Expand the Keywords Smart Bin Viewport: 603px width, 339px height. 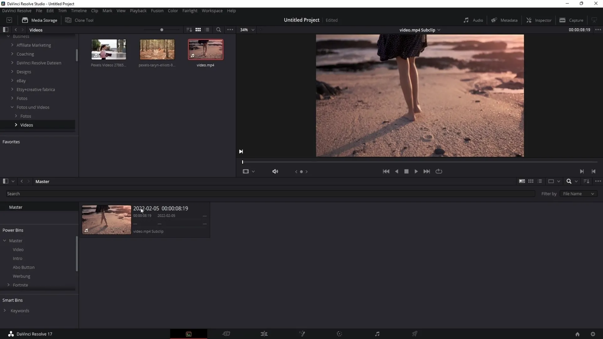[5, 310]
